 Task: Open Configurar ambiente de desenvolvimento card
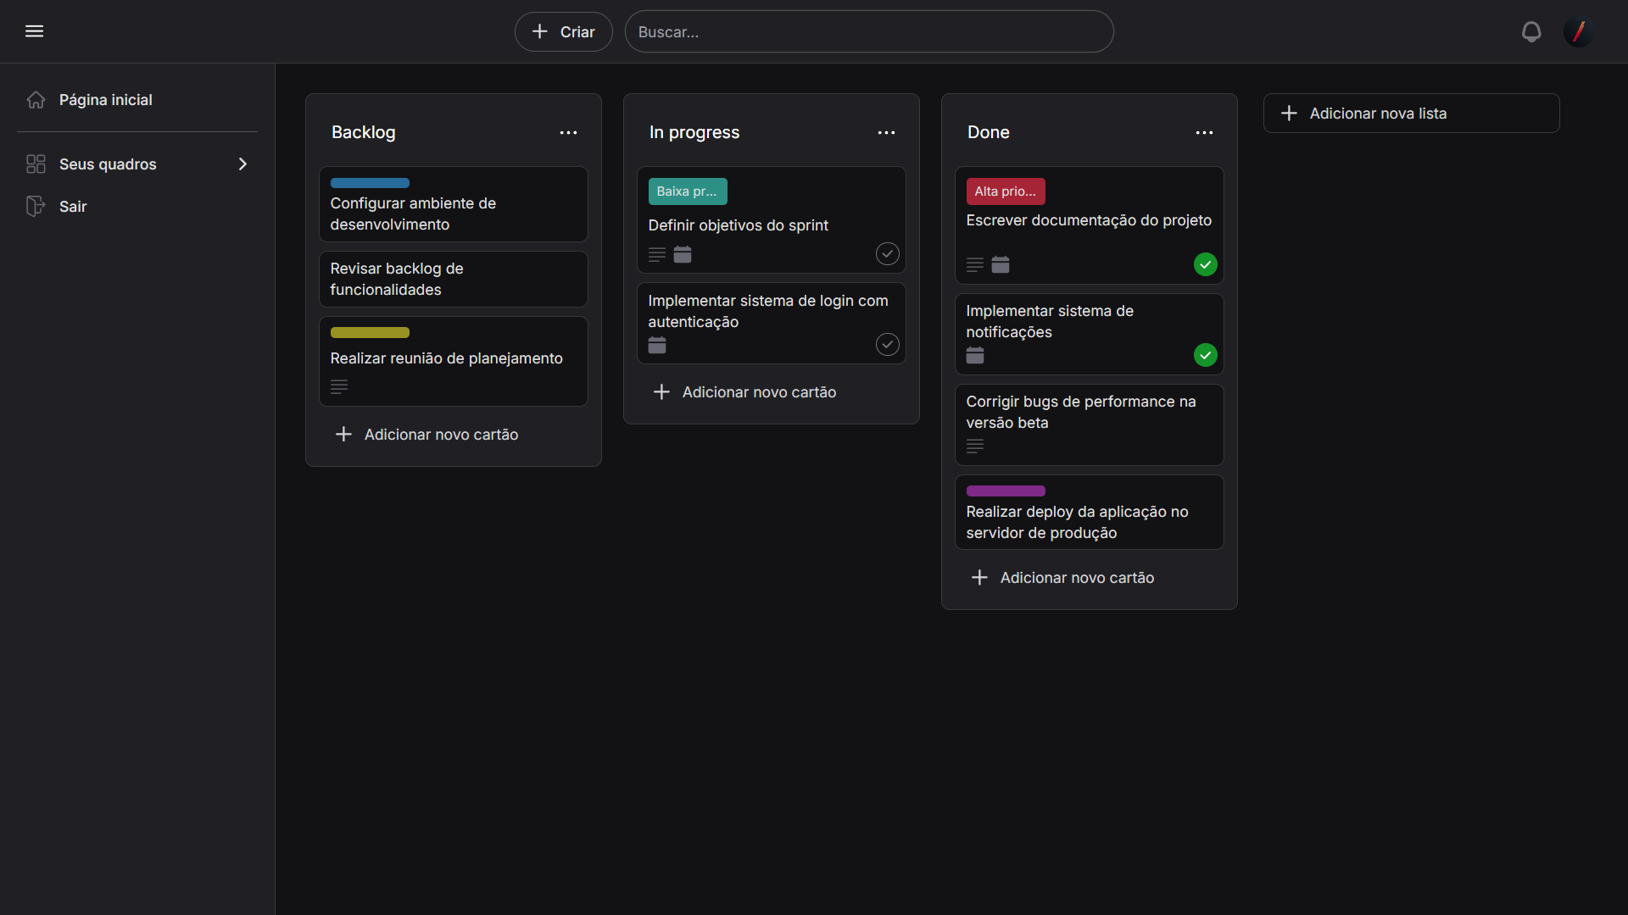[454, 204]
